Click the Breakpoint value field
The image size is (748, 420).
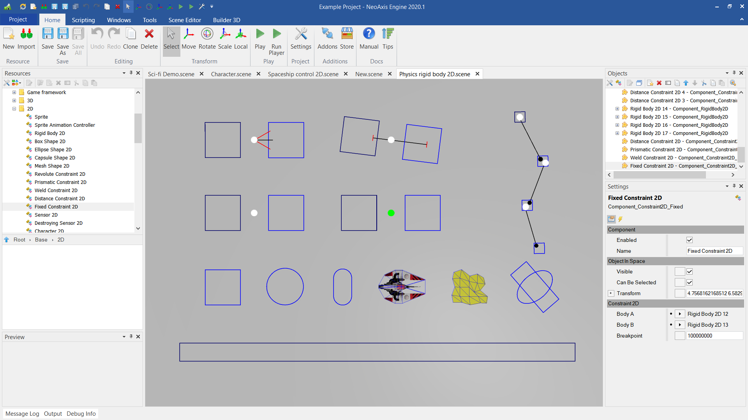714,336
